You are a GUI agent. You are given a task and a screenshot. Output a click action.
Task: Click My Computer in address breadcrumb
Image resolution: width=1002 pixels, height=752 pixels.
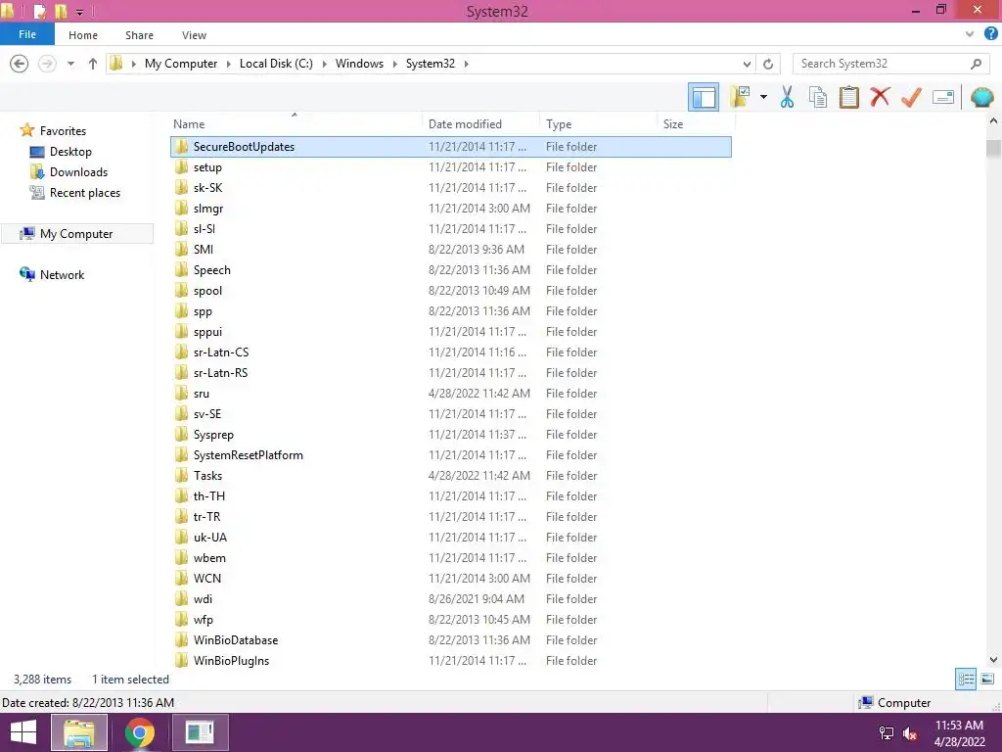coord(181,64)
